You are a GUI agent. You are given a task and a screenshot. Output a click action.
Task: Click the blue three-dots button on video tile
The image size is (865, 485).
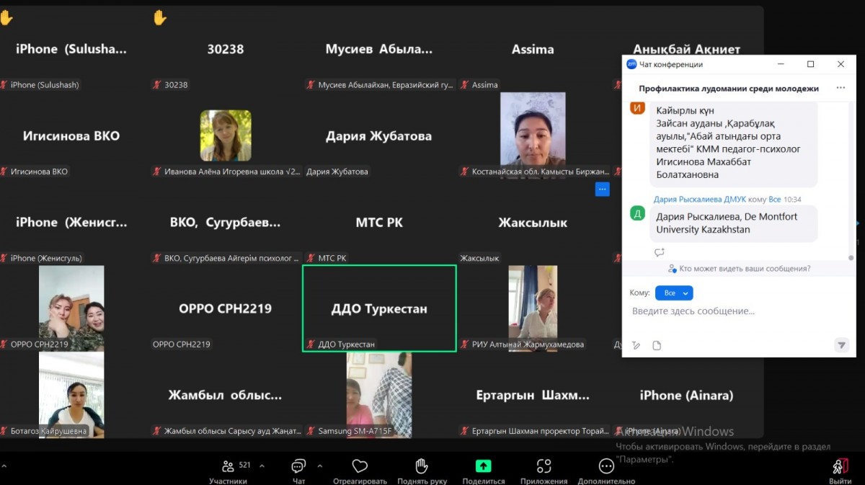pyautogui.click(x=603, y=190)
